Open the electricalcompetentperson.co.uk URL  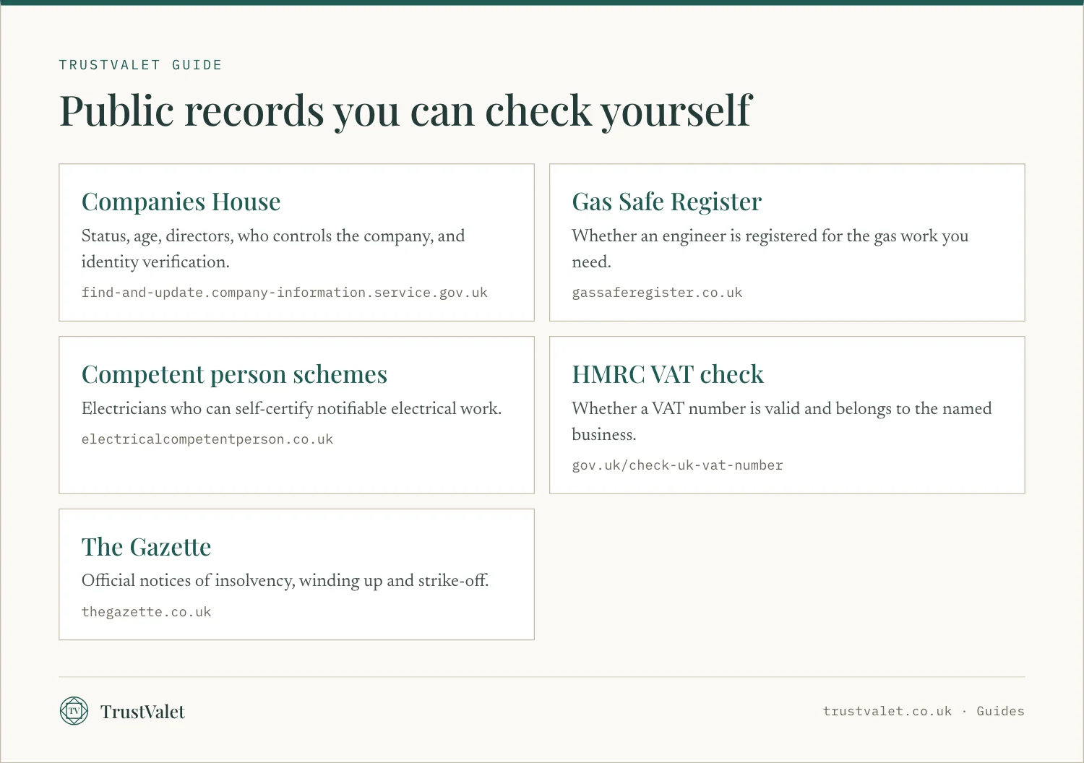[x=207, y=439]
